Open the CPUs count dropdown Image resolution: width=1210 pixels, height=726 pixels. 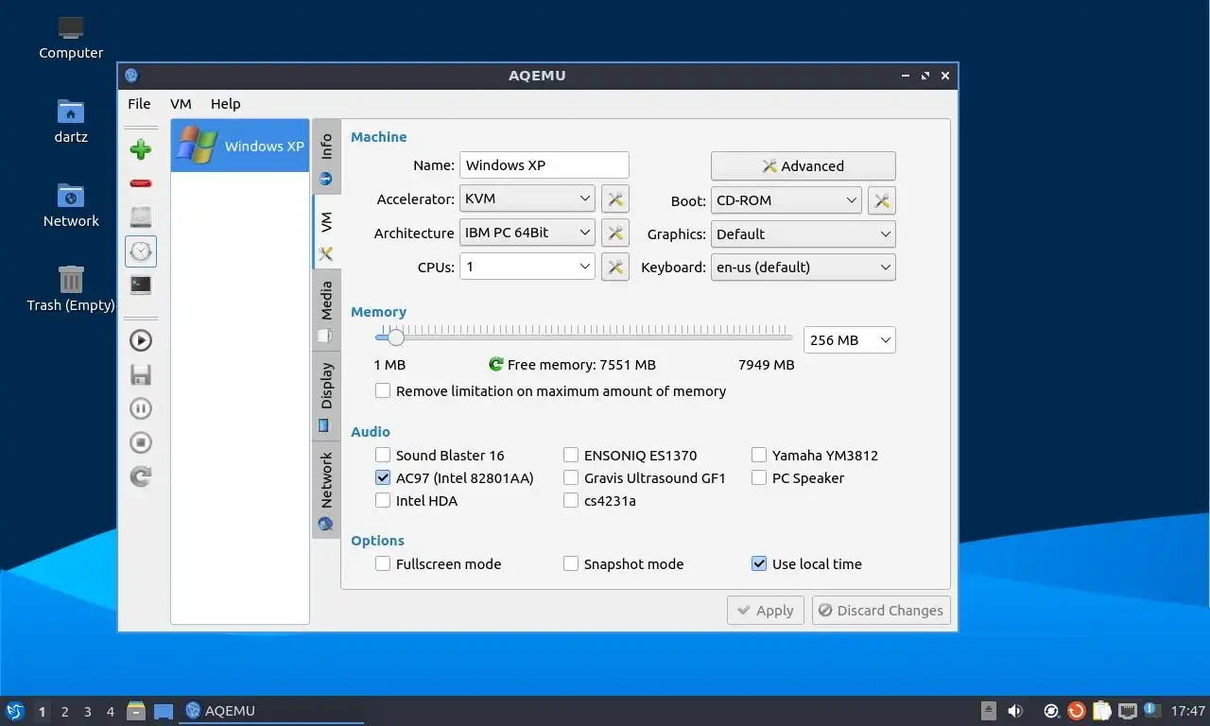pyautogui.click(x=527, y=267)
